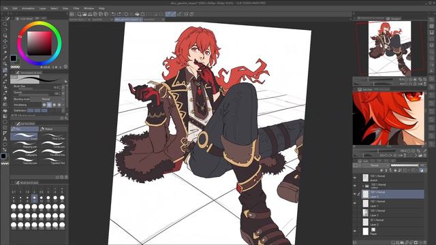
Task: Click the New document icon
Action: click(79, 14)
